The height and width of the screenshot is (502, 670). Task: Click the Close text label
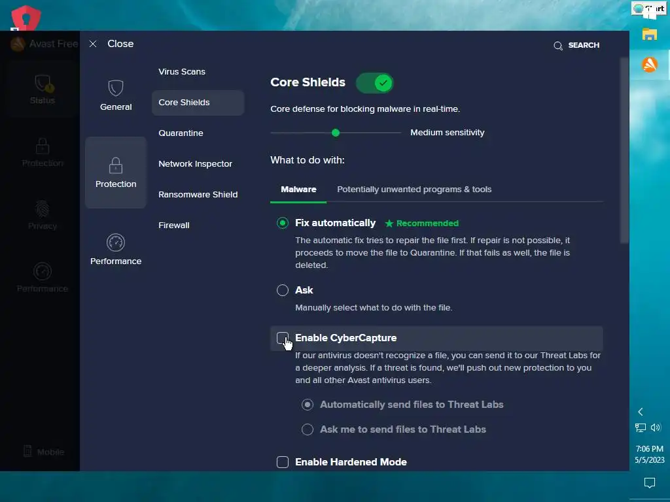120,44
